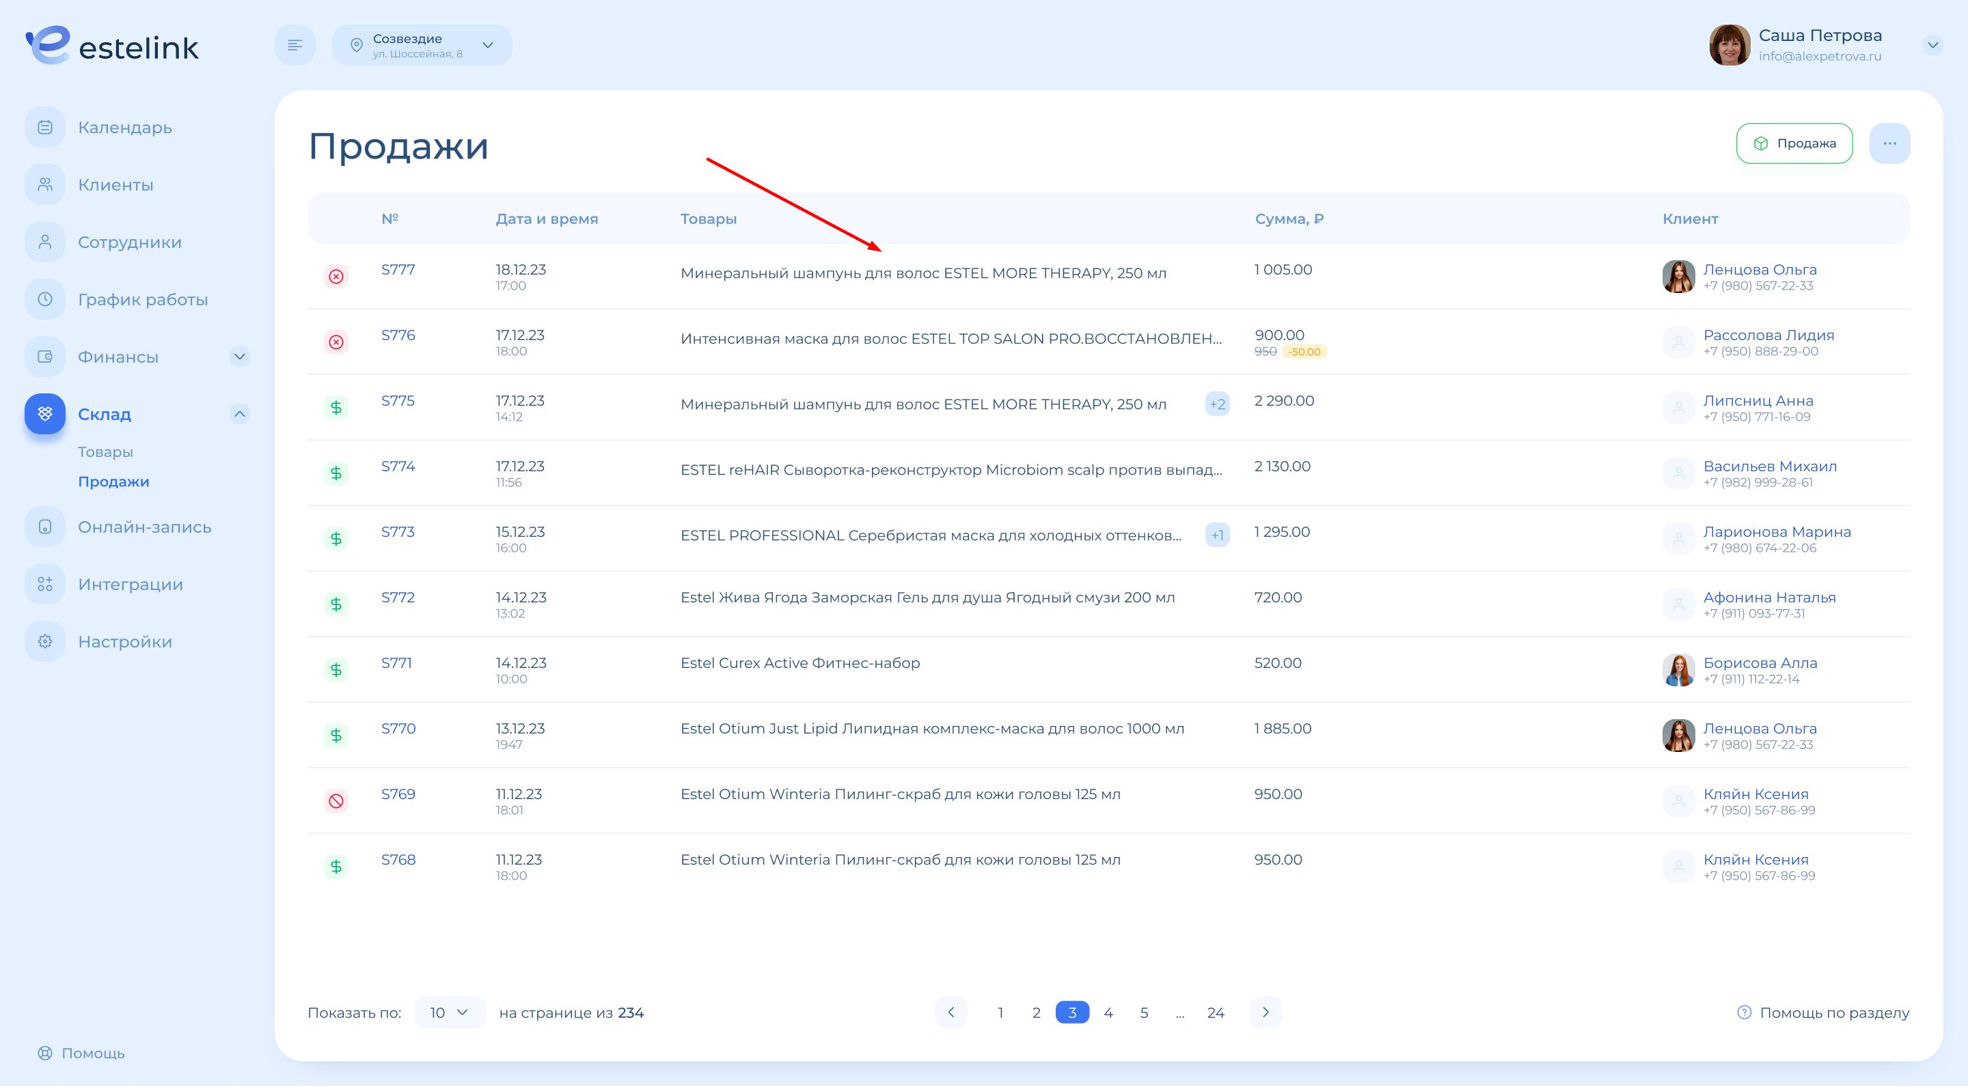The width and height of the screenshot is (1968, 1090).
Task: Click the Помощь lifebuoy icon
Action: [45, 1053]
